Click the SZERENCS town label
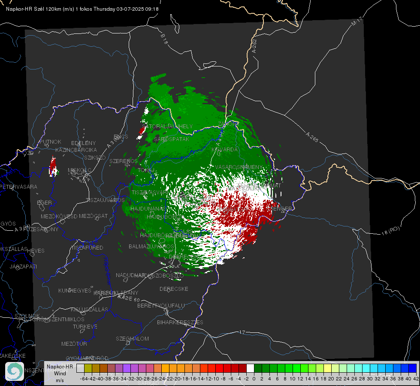This screenshot has height=386, width=420. tap(124, 161)
